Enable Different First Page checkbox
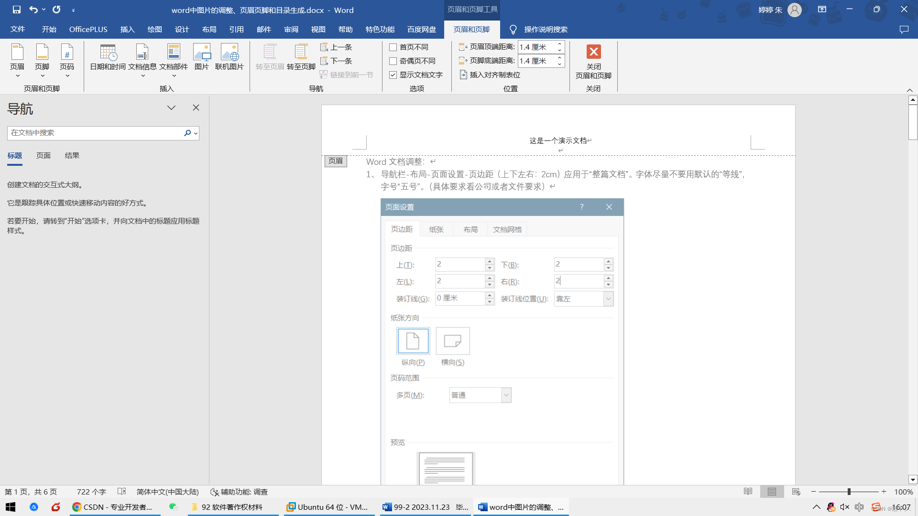 tap(393, 47)
